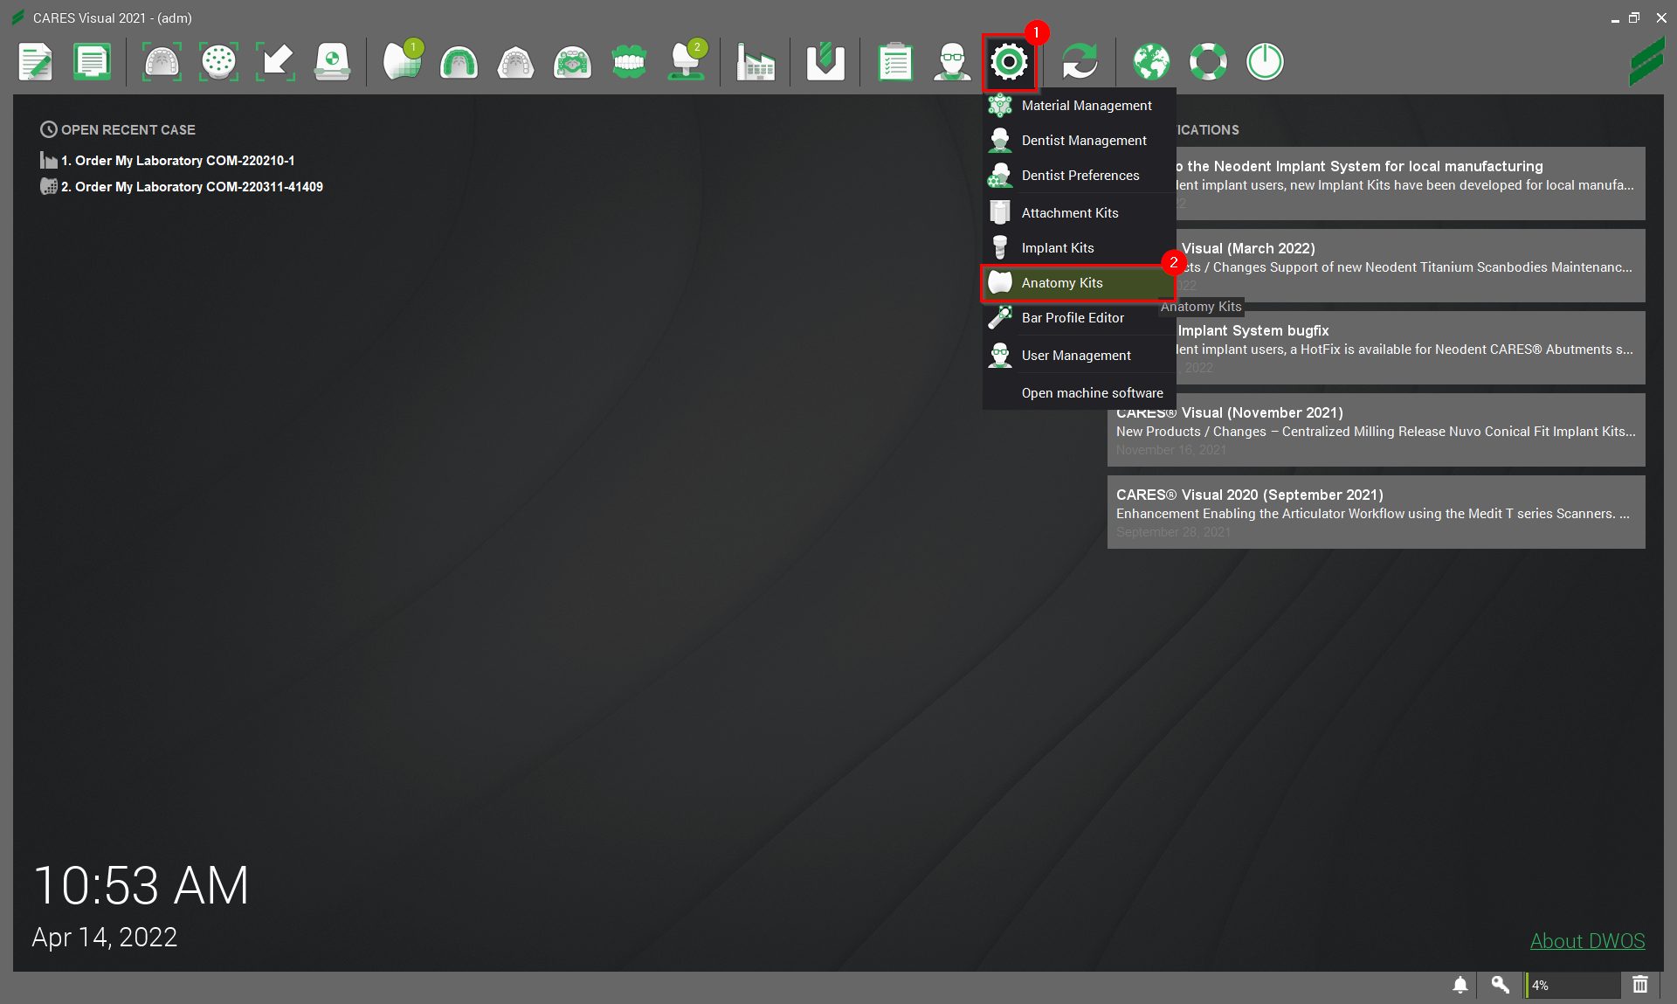Click the trash can icon in status bar
Screen dimensions: 1677x1004
tap(1640, 985)
